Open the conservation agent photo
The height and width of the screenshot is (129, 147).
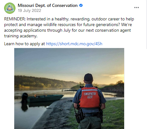69,89
